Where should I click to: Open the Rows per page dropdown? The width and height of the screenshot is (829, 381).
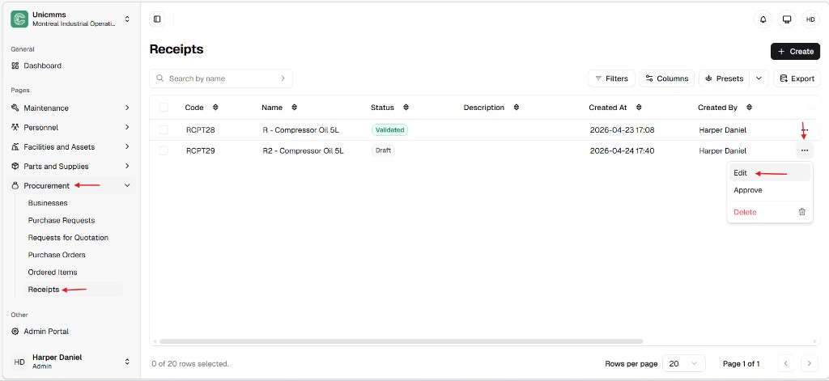(683, 363)
